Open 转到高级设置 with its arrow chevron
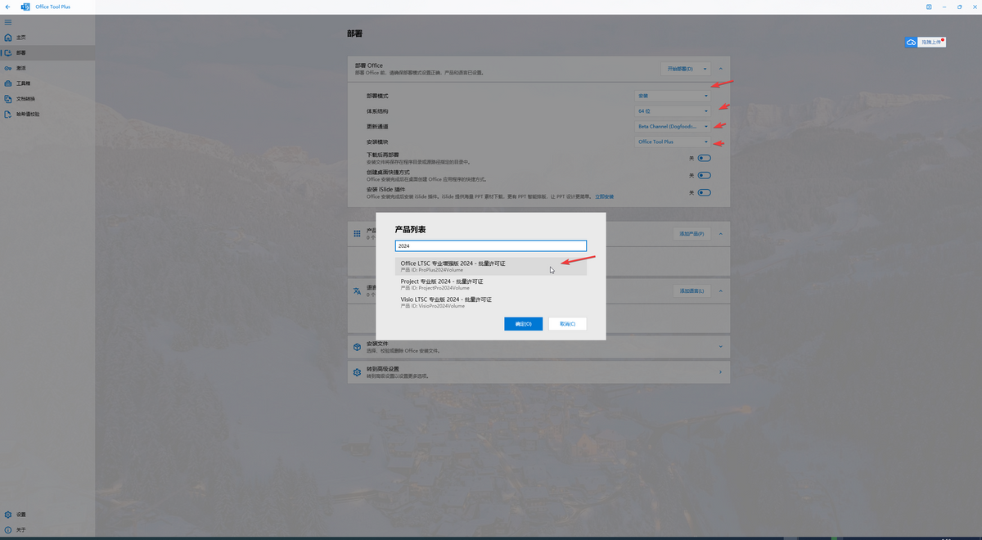Image resolution: width=982 pixels, height=540 pixels. click(720, 372)
